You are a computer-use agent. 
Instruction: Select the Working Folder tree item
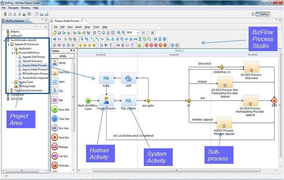(27, 86)
